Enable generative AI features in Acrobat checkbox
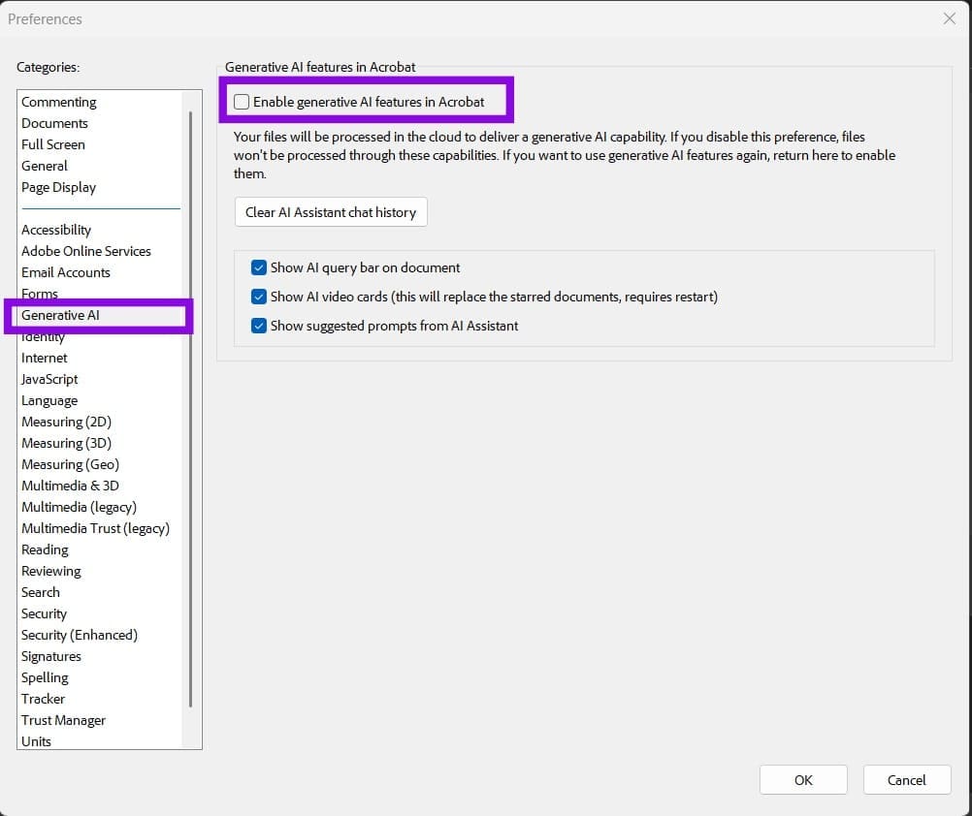Screen dimensions: 972x816 click(242, 102)
